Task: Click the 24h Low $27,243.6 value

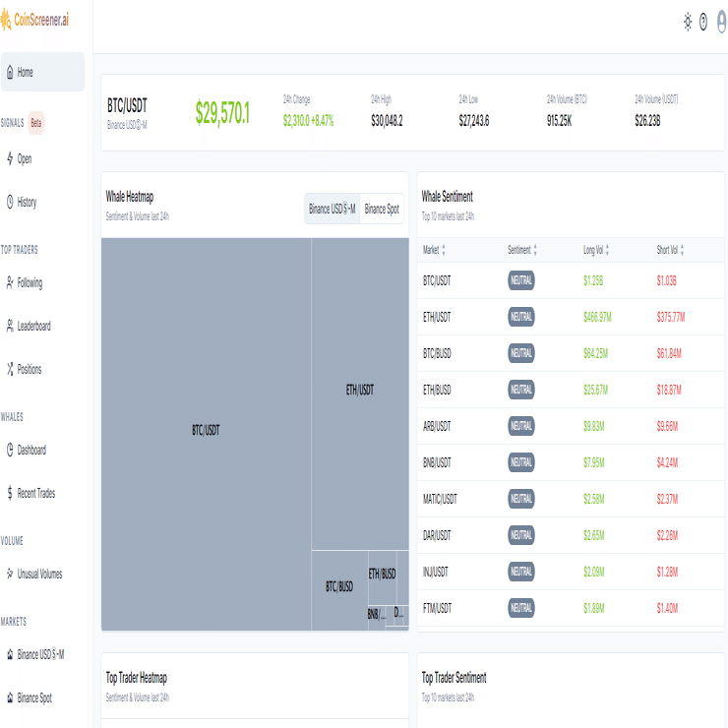Action: tap(474, 121)
